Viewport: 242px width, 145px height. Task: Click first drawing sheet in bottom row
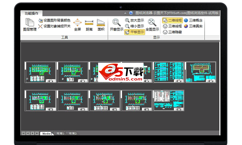coord(40,101)
